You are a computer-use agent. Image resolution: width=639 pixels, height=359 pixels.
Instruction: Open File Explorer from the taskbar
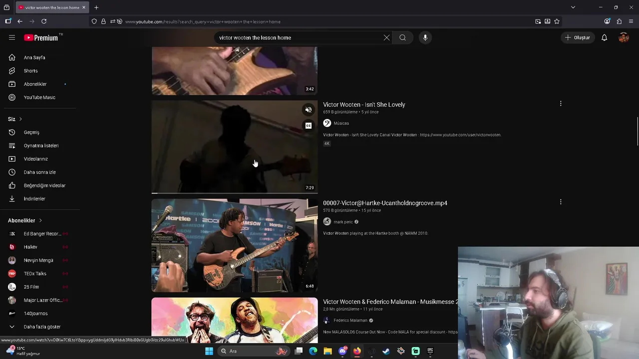tap(327, 351)
